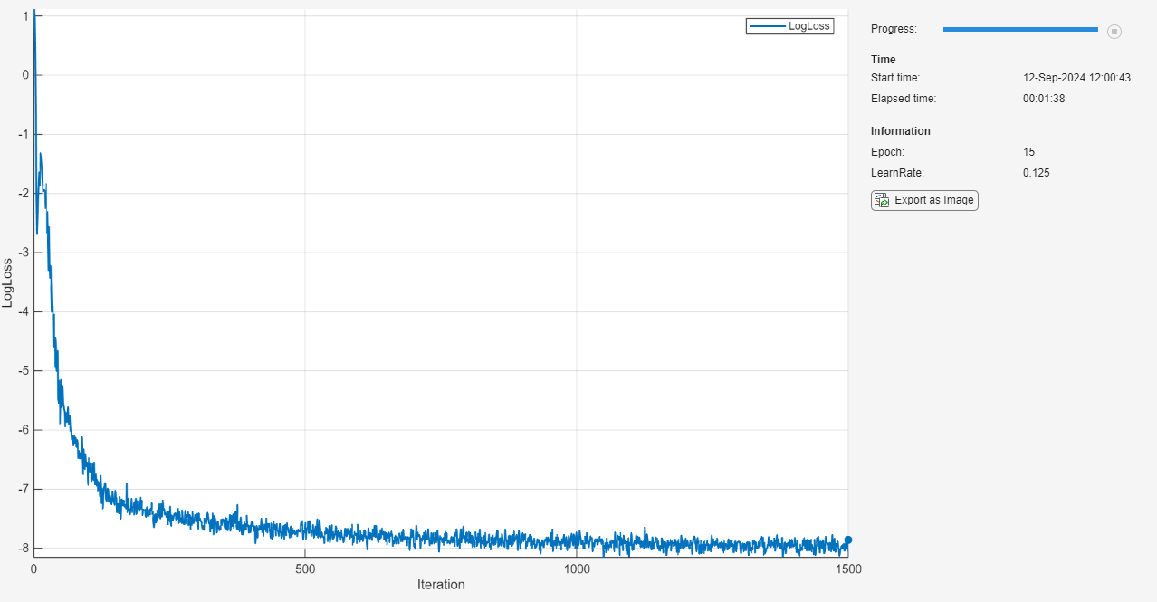This screenshot has height=602, width=1157.
Task: Click the Progress label
Action: pyautogui.click(x=894, y=29)
